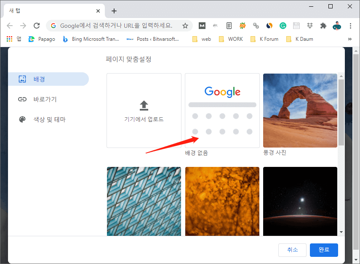Open the document reader extension icon

coord(229,26)
